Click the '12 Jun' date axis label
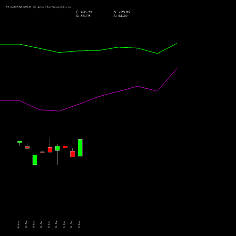236x236 pixels. pos(42,225)
